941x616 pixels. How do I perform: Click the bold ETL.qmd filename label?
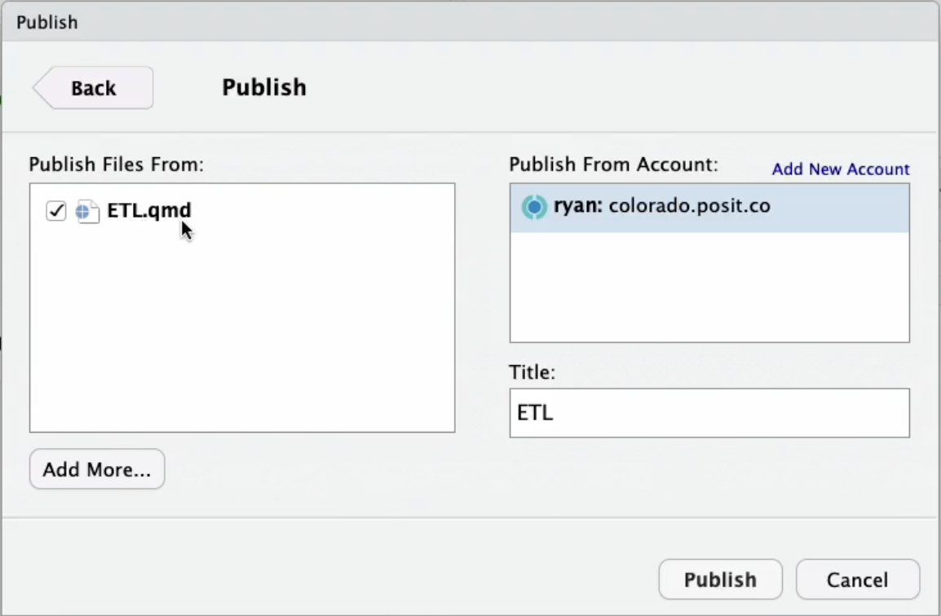149,210
